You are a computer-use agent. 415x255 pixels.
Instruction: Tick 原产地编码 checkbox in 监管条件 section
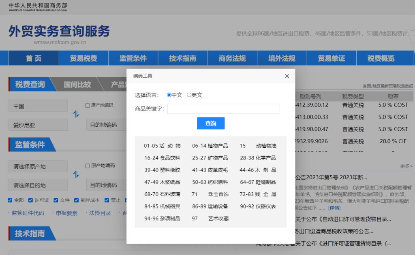88,166
